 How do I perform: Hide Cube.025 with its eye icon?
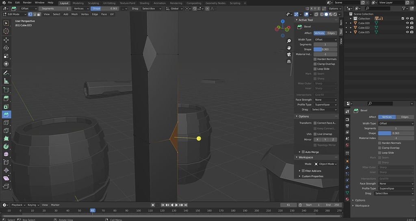[x=407, y=32]
